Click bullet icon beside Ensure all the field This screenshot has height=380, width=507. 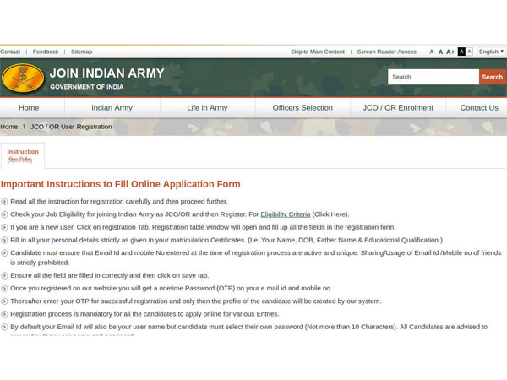(4, 275)
